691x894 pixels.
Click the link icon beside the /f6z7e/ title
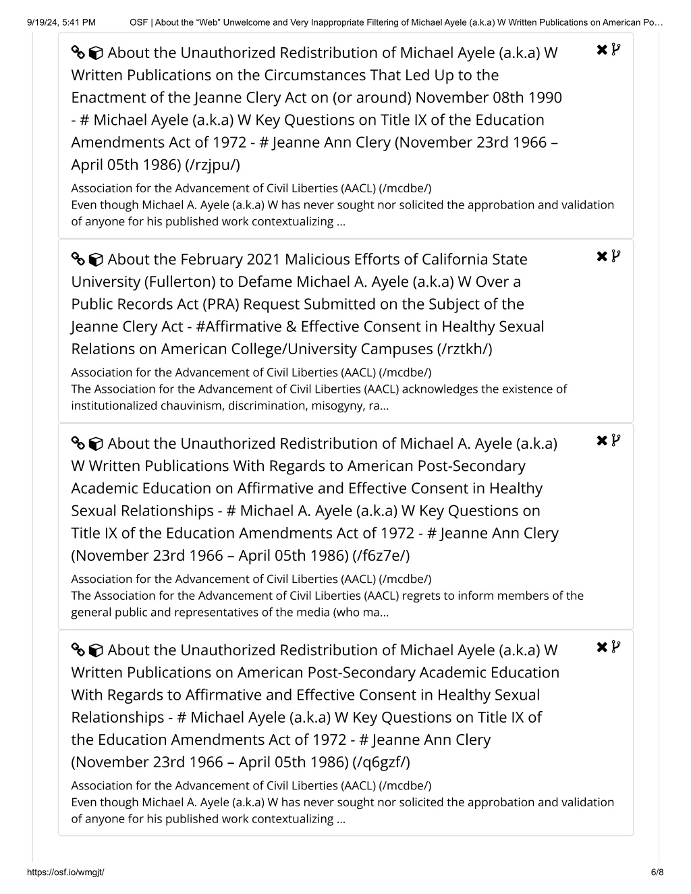point(78,444)
